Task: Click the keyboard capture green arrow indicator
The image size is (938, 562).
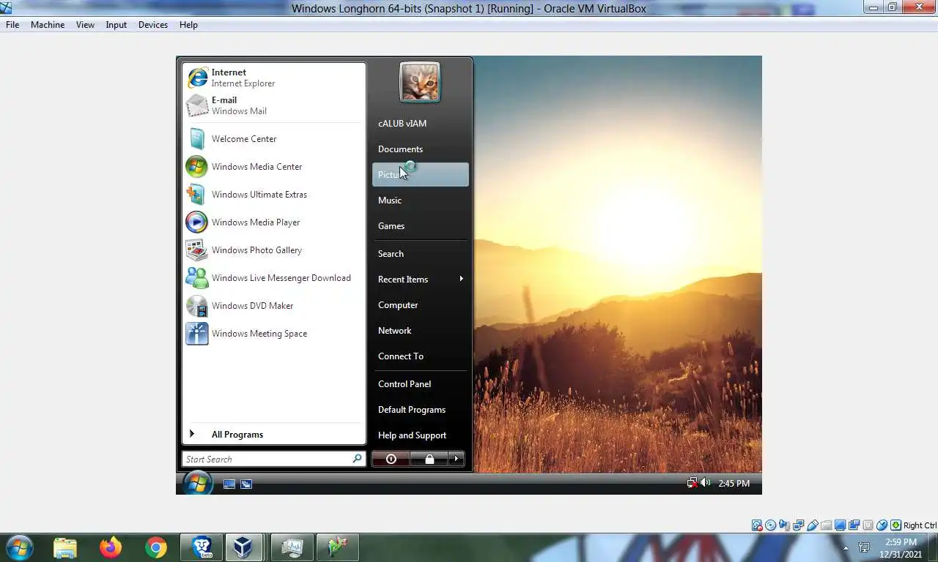Action: pyautogui.click(x=895, y=525)
